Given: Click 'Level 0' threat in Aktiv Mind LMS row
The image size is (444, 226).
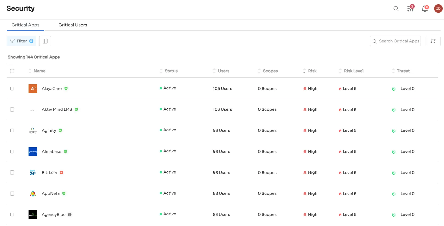Looking at the screenshot, I should [407, 110].
